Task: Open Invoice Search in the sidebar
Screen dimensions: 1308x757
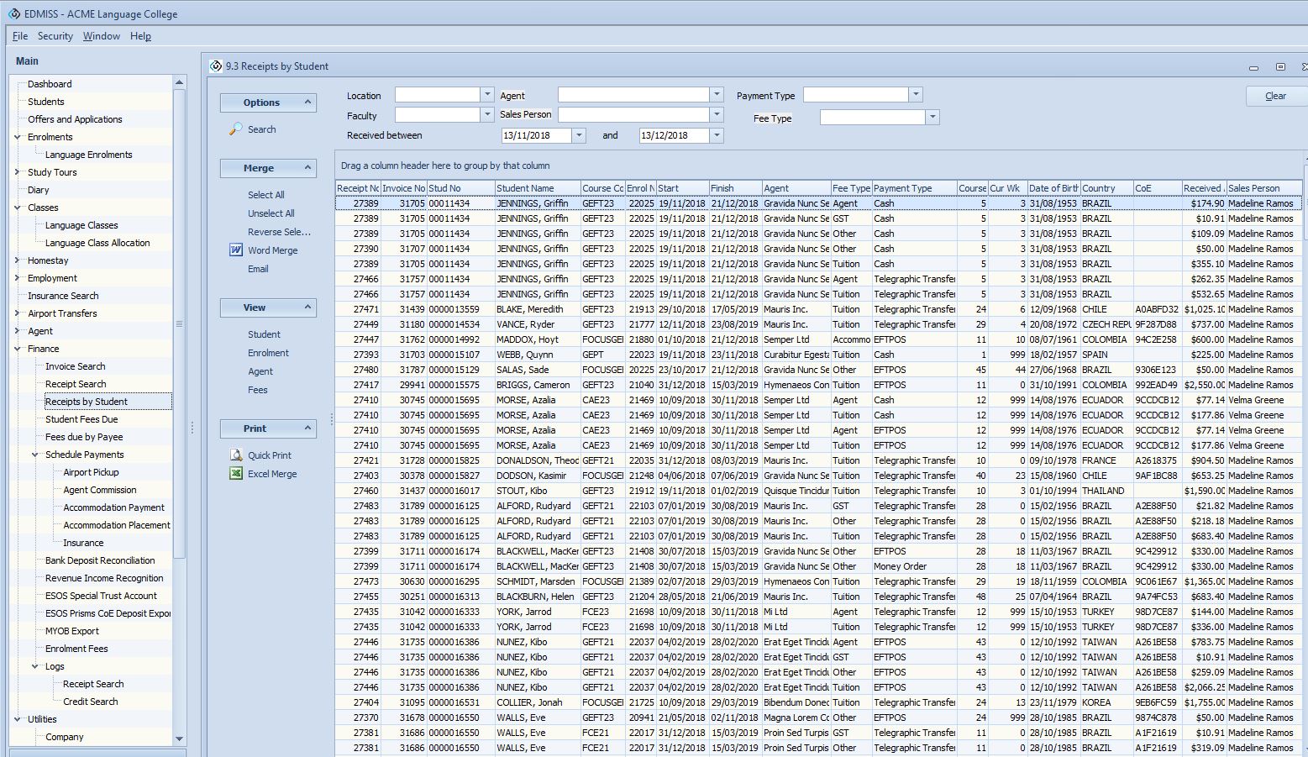Action: tap(75, 366)
